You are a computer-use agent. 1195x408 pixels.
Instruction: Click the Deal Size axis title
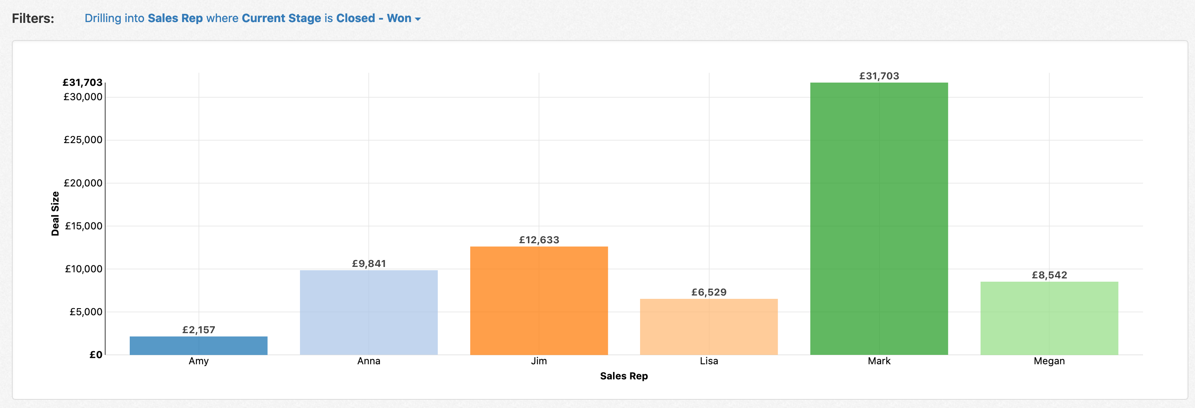click(55, 214)
